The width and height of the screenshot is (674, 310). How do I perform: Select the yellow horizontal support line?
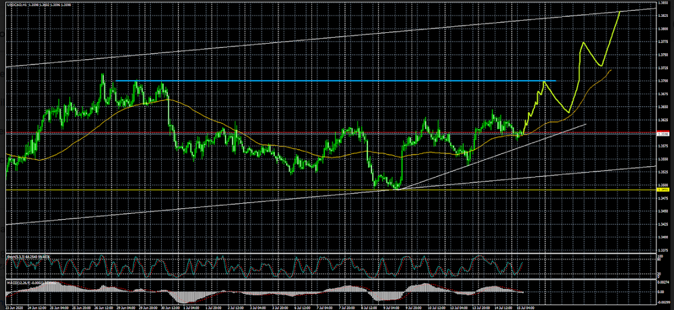point(202,190)
